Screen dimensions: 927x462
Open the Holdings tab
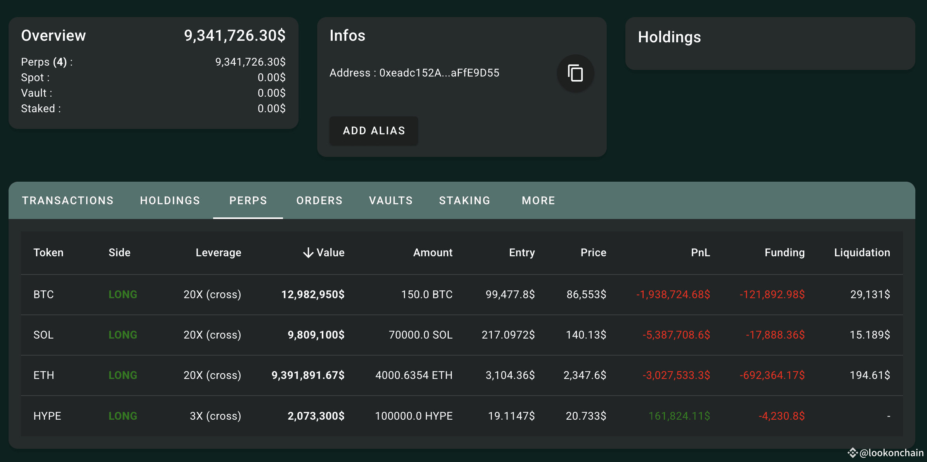(170, 200)
